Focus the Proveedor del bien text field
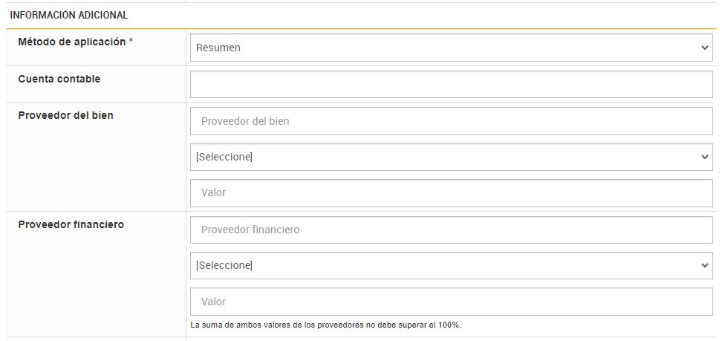Image resolution: width=722 pixels, height=341 pixels. coord(451,121)
